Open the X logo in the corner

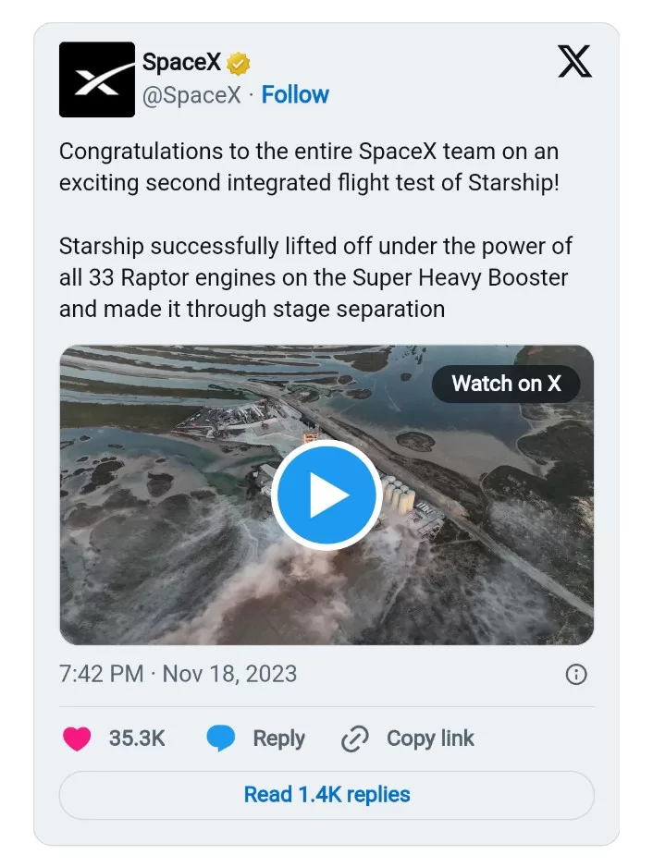574,63
